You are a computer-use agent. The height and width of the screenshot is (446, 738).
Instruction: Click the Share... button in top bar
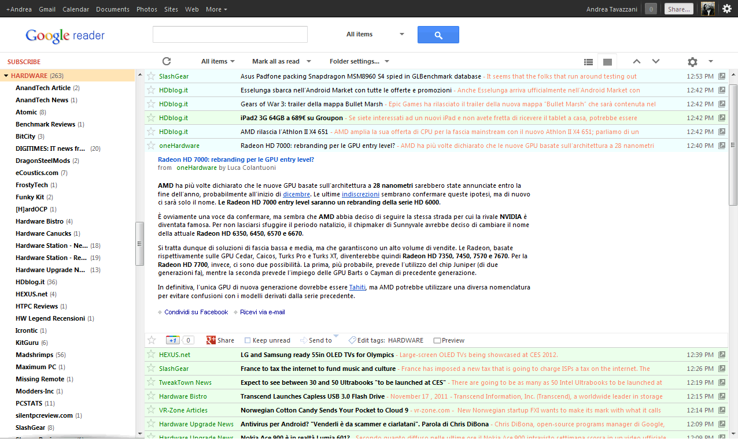(x=678, y=9)
